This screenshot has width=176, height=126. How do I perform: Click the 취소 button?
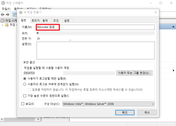click(147, 113)
